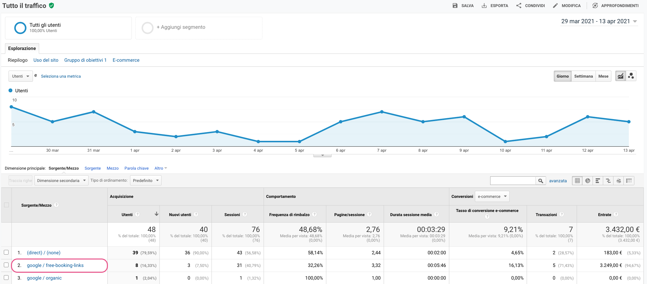Open avanzata filter link
Screen dimensions: 647x284
point(558,181)
